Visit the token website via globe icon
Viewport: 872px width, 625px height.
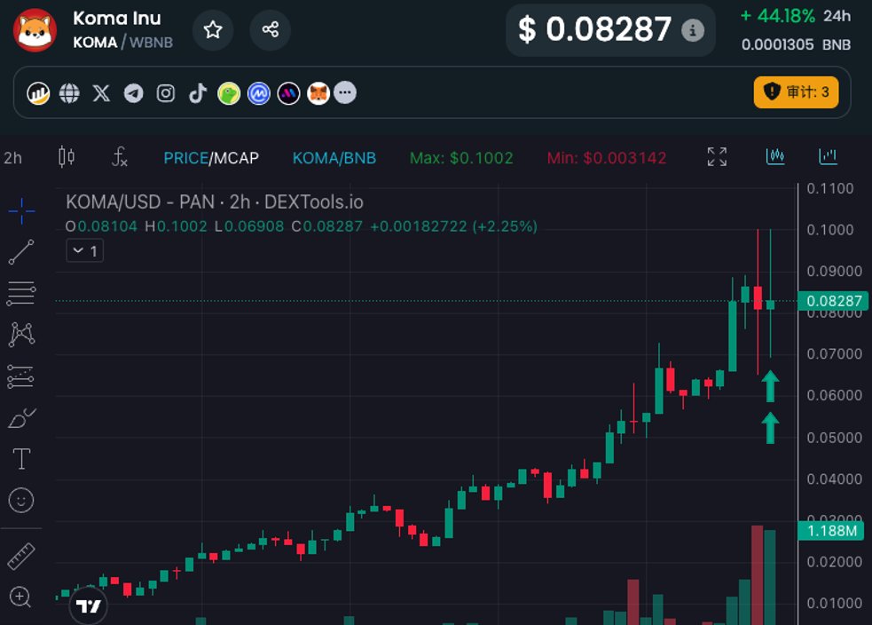tap(69, 93)
